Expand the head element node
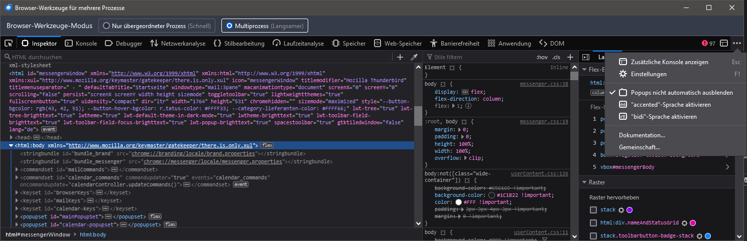This screenshot has height=241, width=747. coord(12,137)
